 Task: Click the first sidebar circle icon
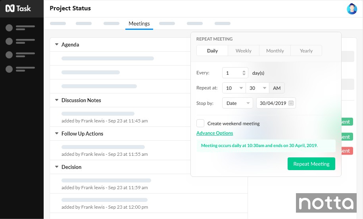9,28
